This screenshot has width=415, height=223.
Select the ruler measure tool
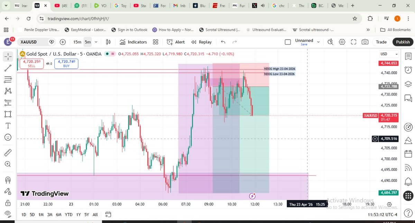point(8,152)
